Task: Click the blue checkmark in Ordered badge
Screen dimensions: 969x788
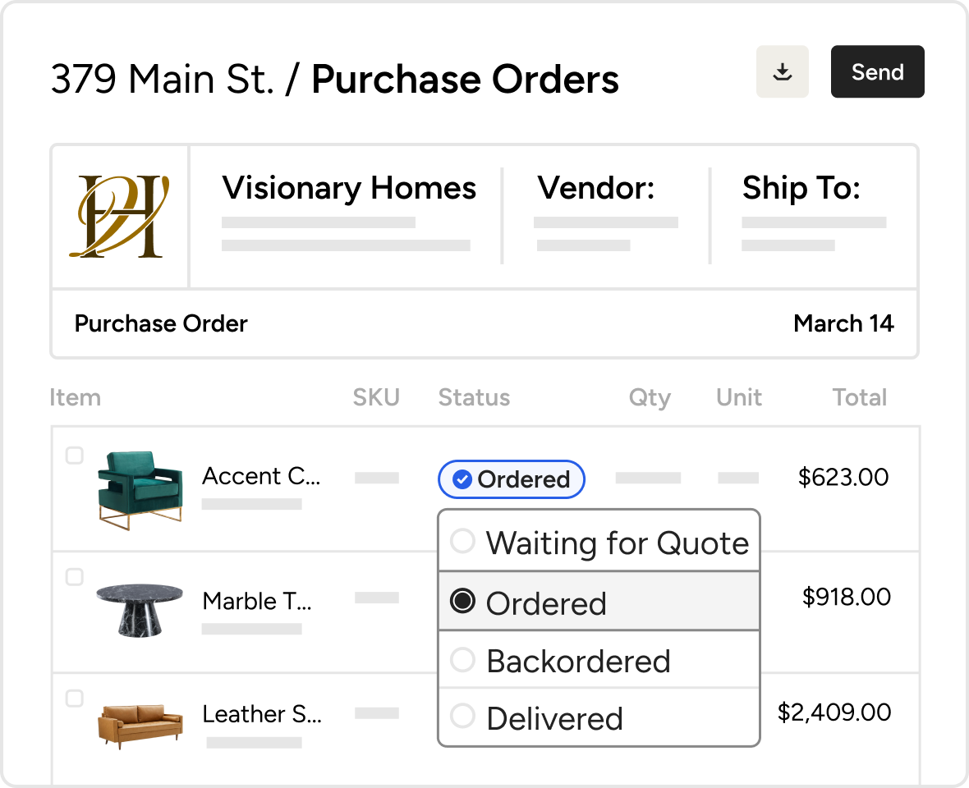Action: [x=462, y=479]
